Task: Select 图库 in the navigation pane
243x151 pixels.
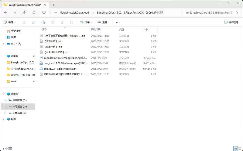Action: pos(13,37)
